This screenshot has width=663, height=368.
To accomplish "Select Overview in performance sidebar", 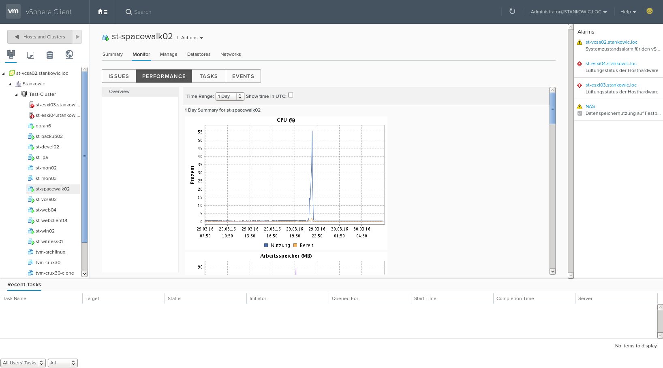I will click(140, 91).
